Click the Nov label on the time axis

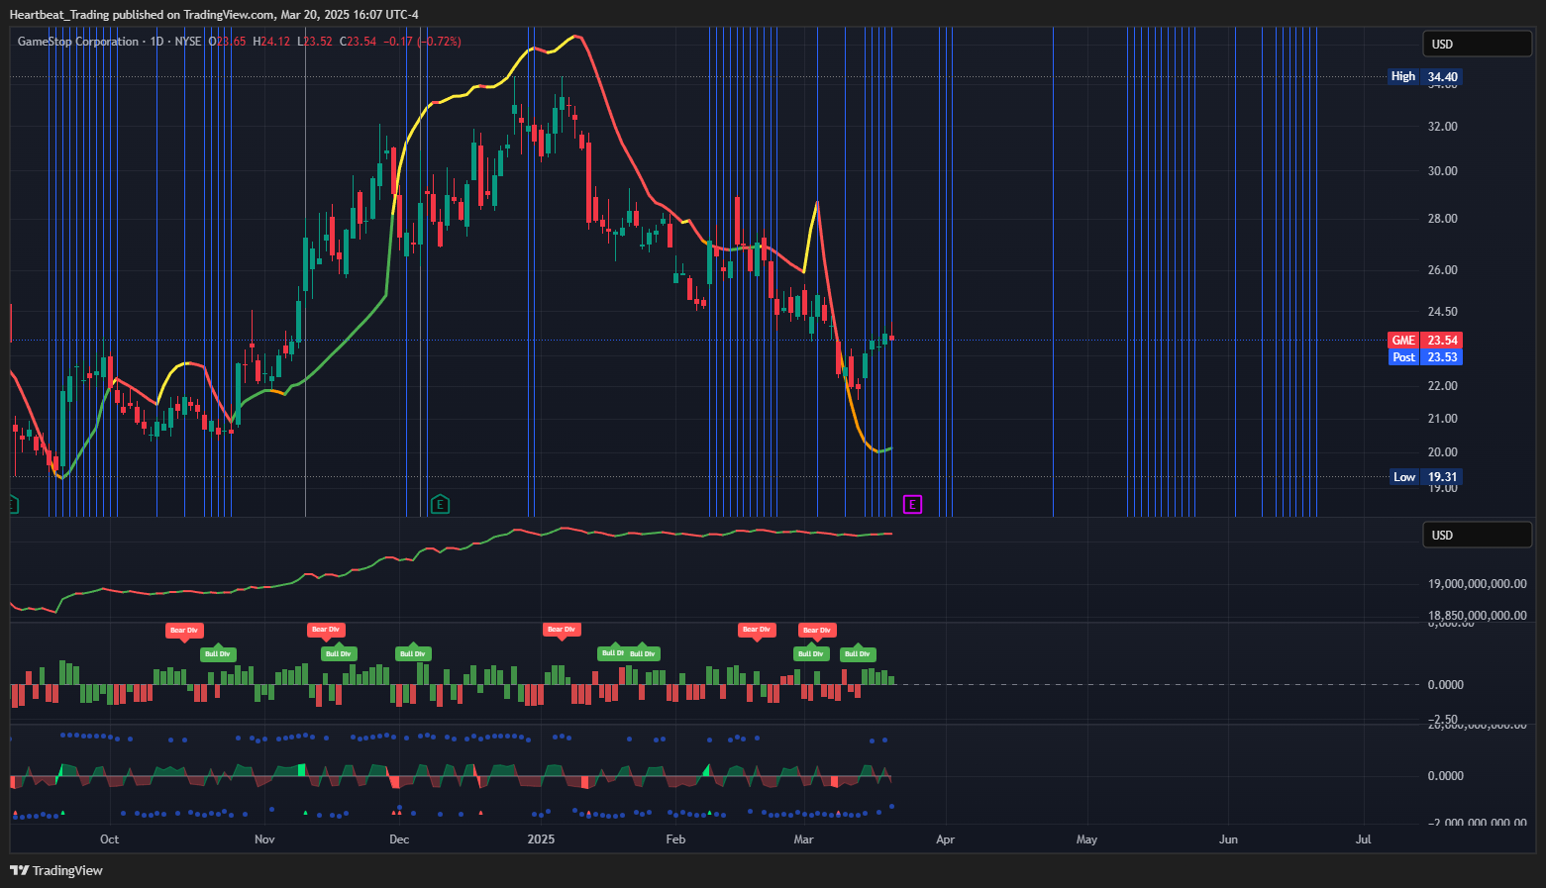264,839
